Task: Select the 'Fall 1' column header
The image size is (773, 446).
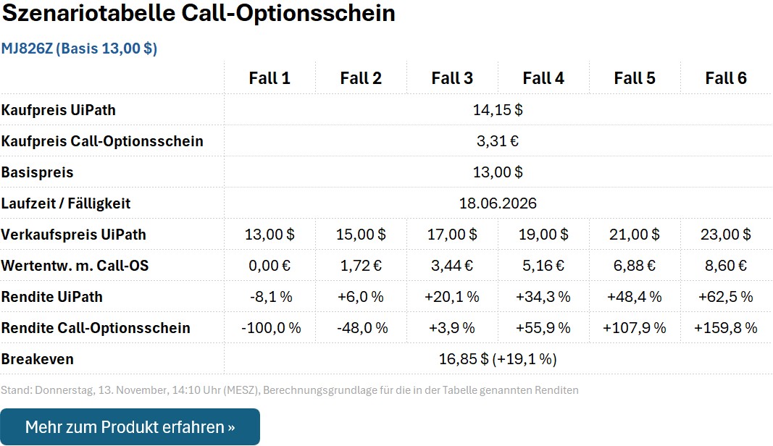Action: [x=269, y=77]
